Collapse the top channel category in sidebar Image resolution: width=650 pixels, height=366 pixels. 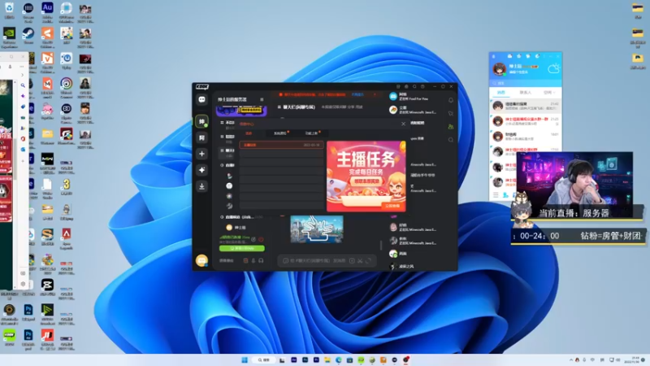222,123
